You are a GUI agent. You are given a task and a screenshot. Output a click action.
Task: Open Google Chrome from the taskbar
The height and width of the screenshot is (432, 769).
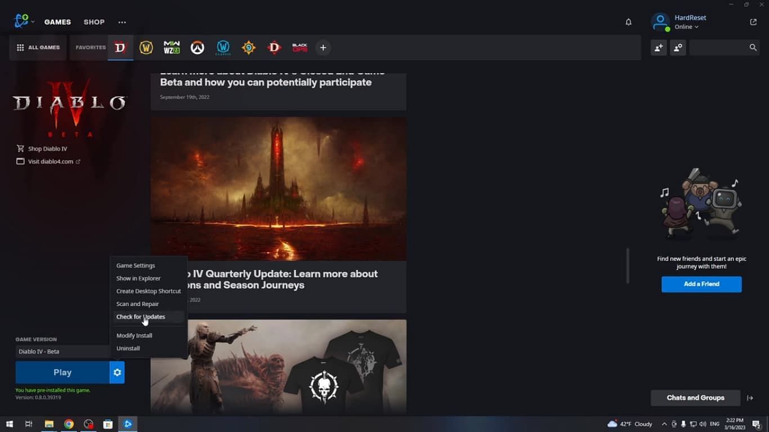point(69,424)
